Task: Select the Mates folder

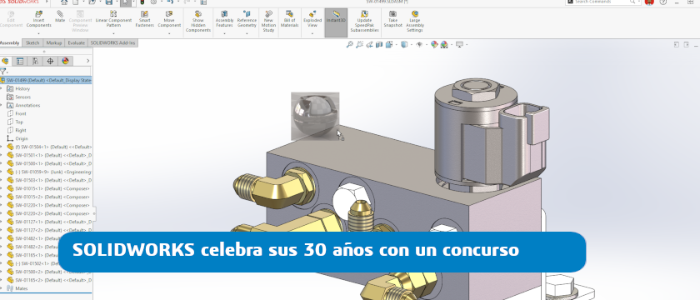Action: [x=21, y=288]
